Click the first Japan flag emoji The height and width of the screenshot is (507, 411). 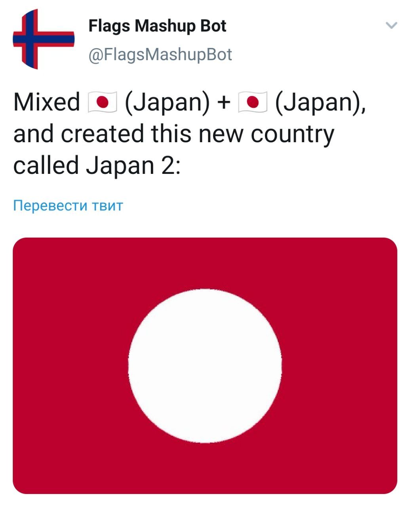pos(101,103)
